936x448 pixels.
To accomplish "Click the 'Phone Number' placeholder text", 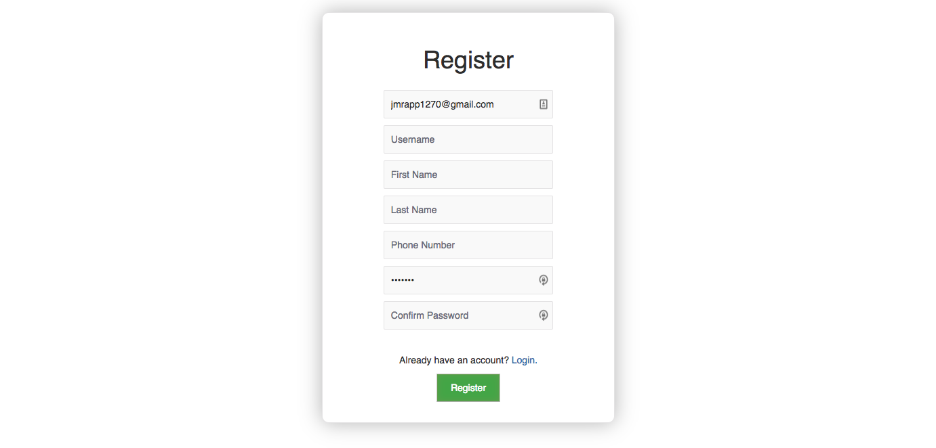I will click(x=423, y=245).
